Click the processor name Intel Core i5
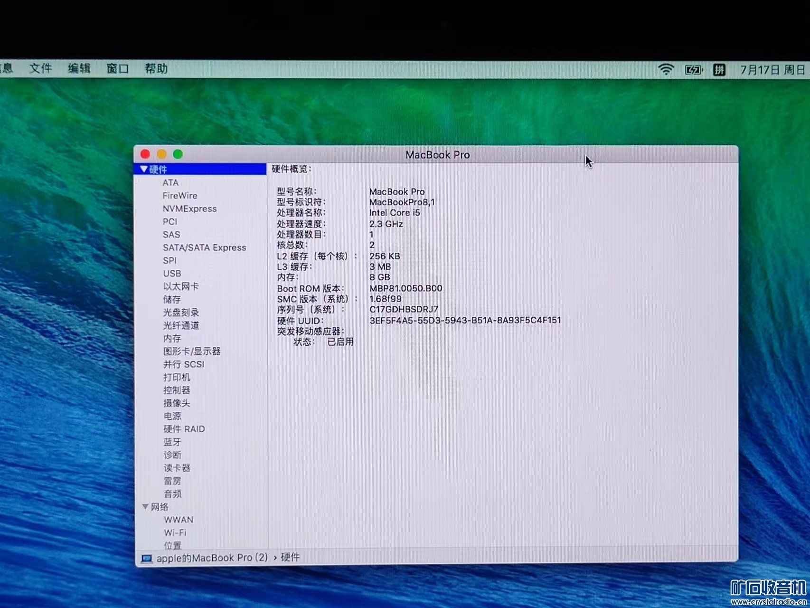Image resolution: width=810 pixels, height=608 pixels. pos(395,213)
